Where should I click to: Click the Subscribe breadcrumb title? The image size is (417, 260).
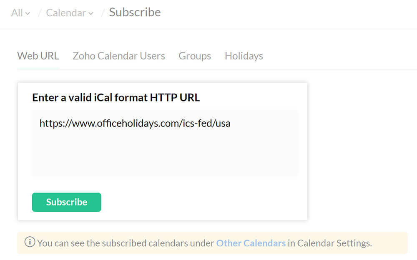(135, 12)
